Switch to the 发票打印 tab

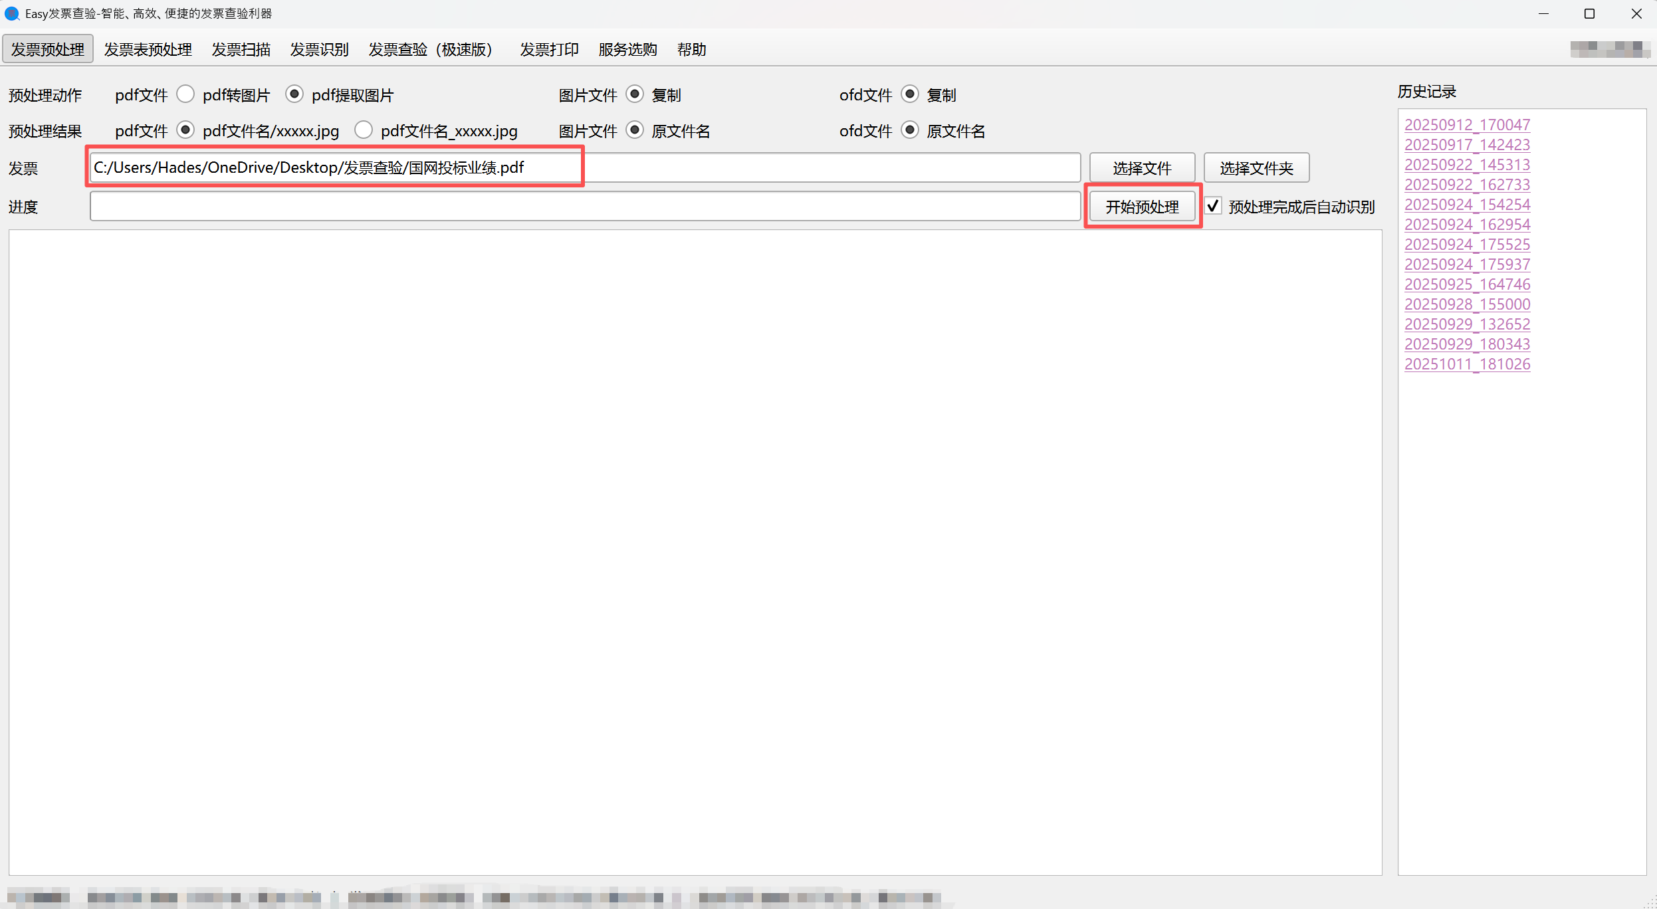click(548, 49)
